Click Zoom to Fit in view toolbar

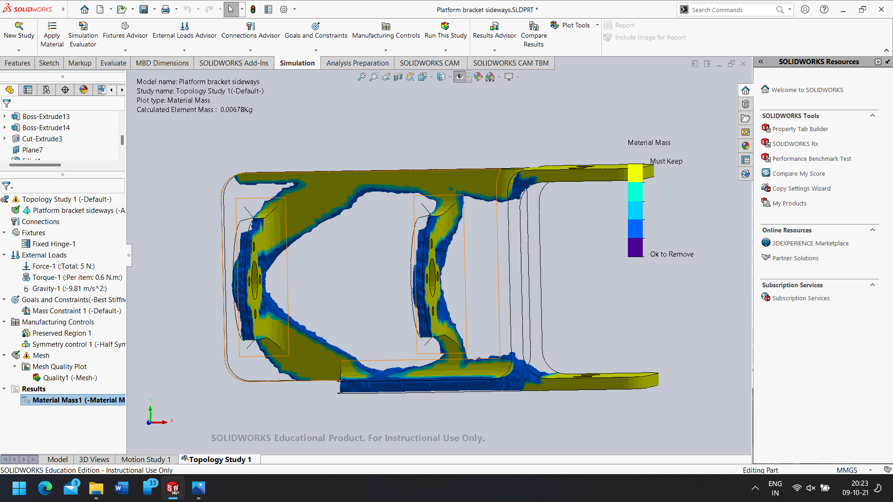(x=361, y=77)
